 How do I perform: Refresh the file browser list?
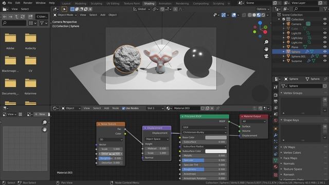pos(23,16)
